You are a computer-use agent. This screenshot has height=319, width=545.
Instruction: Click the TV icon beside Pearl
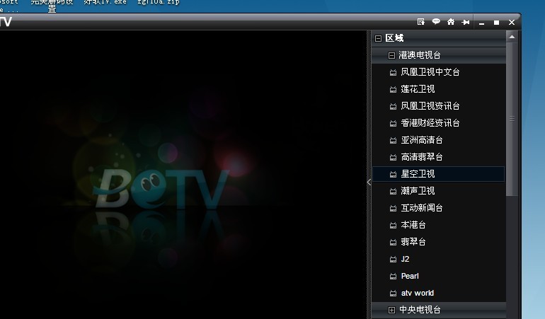click(x=394, y=276)
